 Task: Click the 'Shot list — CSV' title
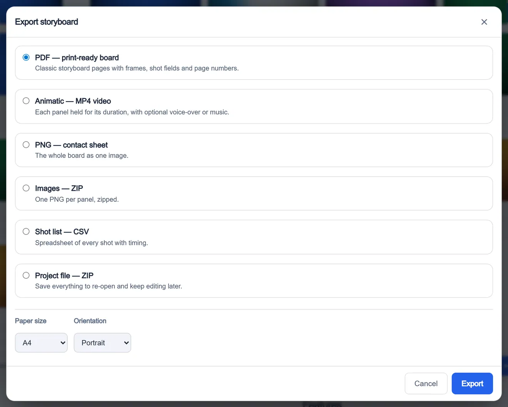(62, 231)
